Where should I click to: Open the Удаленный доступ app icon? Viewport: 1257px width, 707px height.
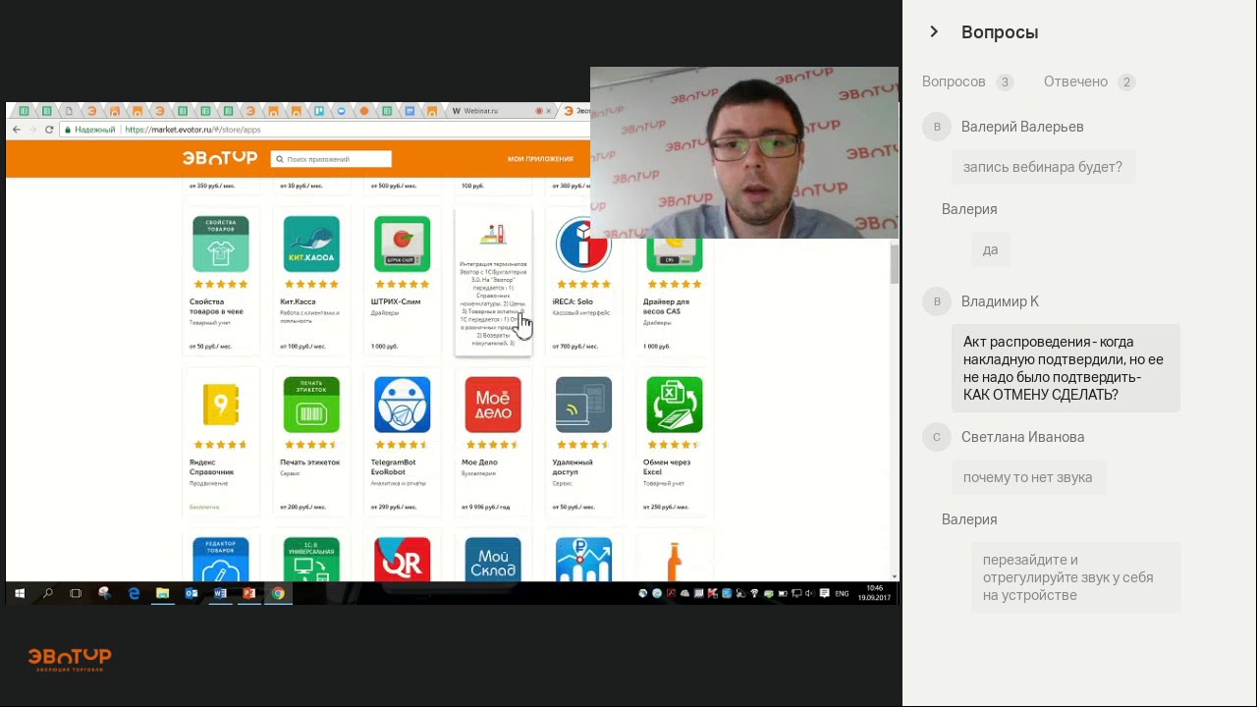coord(583,405)
